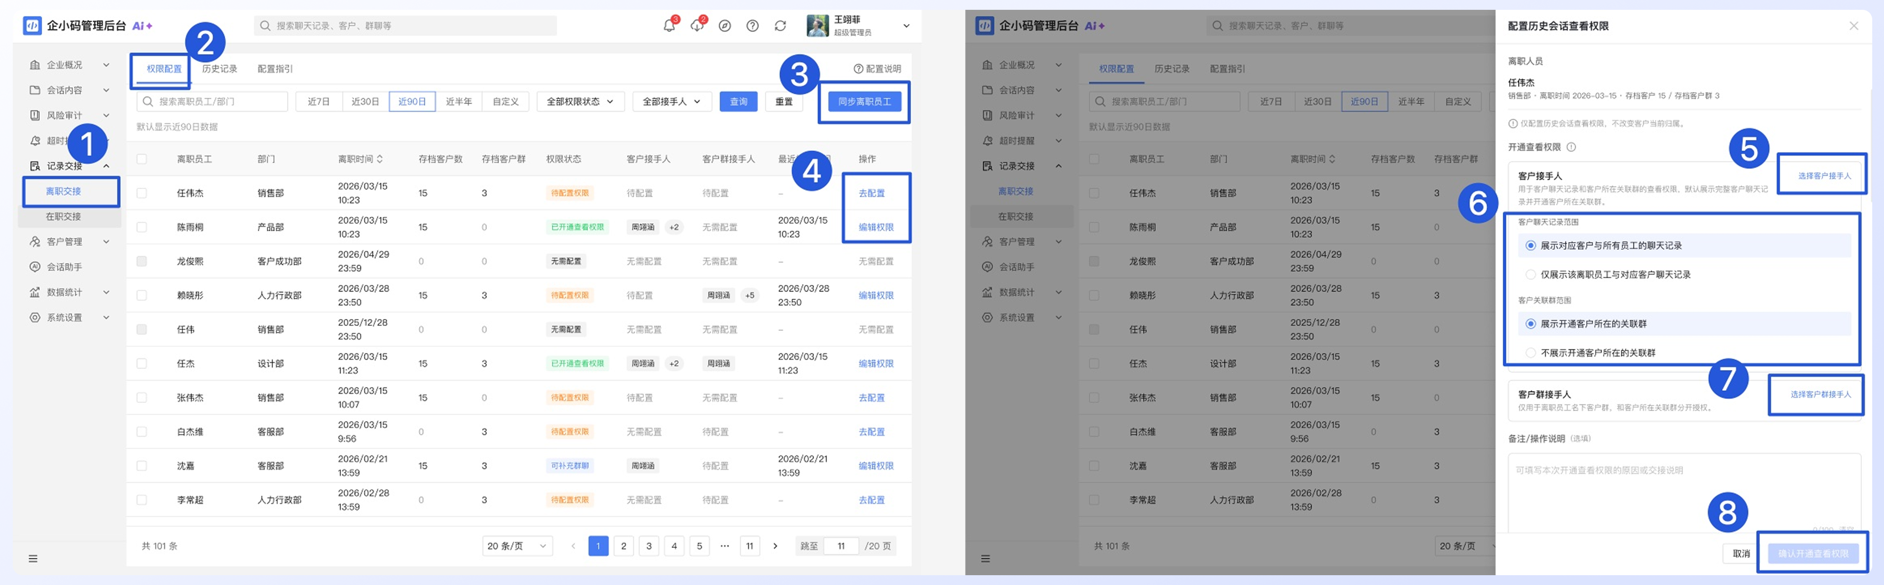The width and height of the screenshot is (1884, 585).
Task: Expand 企业概况 in left window sidebar
Action: coord(70,65)
